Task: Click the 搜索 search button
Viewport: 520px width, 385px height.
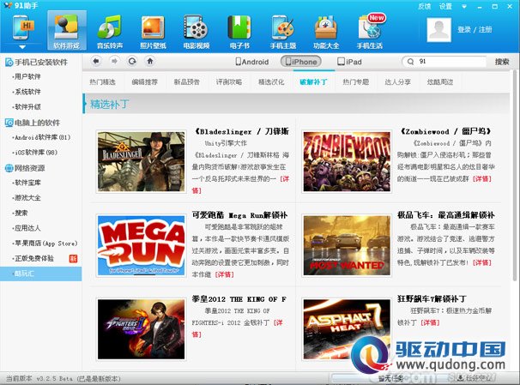Action: pos(502,62)
